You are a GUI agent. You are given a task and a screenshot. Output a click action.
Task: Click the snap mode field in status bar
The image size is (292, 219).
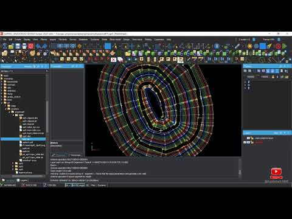click(x=78, y=185)
